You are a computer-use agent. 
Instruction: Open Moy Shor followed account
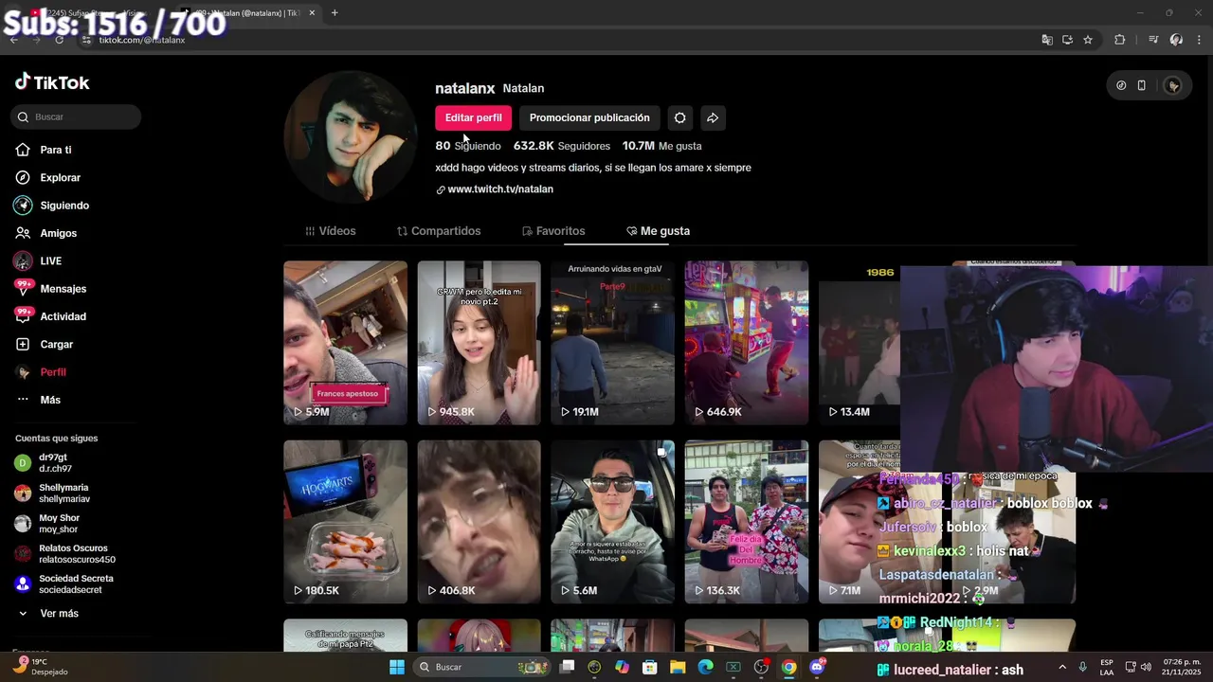(x=47, y=524)
